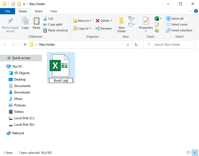Switch to large icons view in status bar
The image size is (199, 156).
[x=195, y=153]
